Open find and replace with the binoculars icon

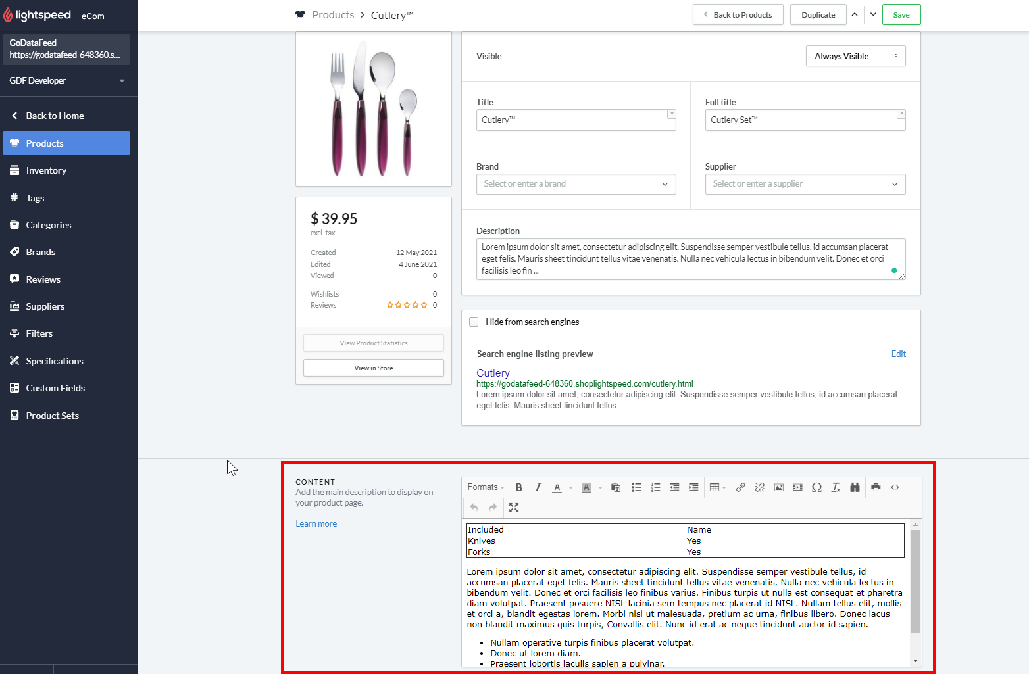855,487
